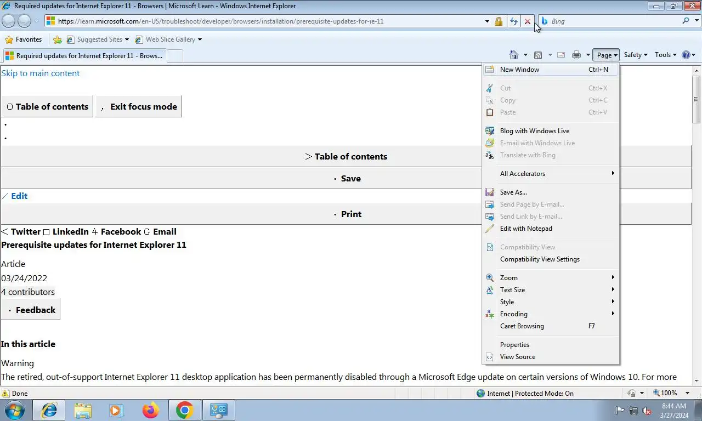Choose Properties from Page menu
Viewport: 702px width, 421px height.
coord(551,345)
